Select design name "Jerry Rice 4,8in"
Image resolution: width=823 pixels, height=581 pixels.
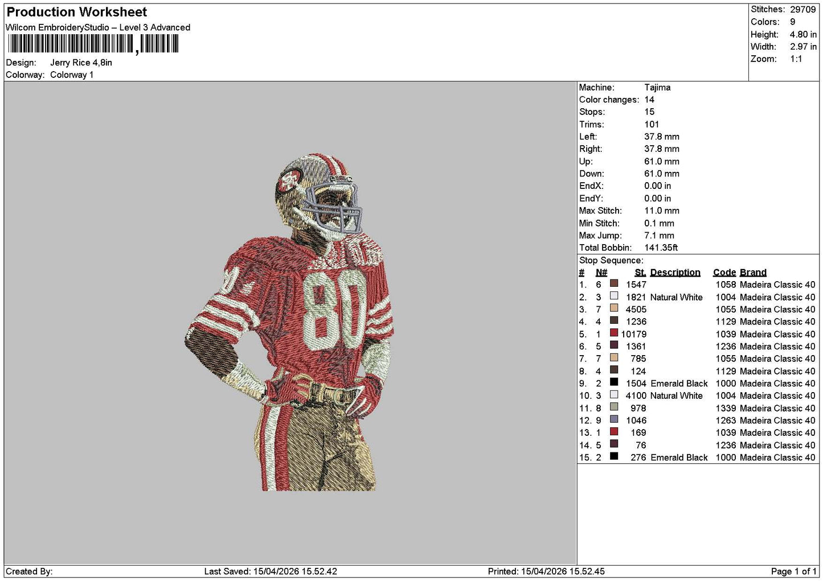point(81,63)
